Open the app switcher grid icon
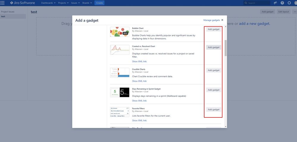Screen dimensions: 297x142 2,3
